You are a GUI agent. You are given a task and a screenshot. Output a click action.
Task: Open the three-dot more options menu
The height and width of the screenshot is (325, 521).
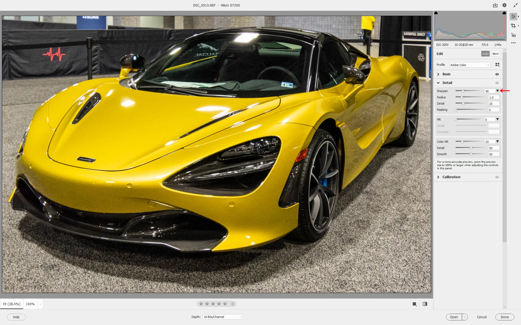pyautogui.click(x=513, y=43)
